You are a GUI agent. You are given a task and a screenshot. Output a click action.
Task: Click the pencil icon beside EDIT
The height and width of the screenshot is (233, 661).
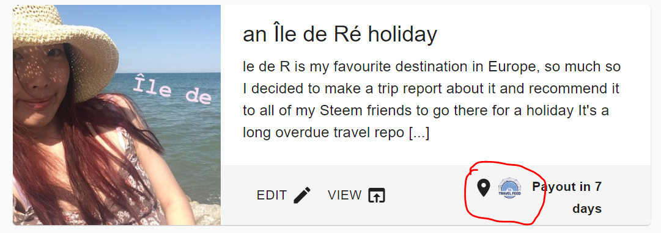click(x=302, y=195)
